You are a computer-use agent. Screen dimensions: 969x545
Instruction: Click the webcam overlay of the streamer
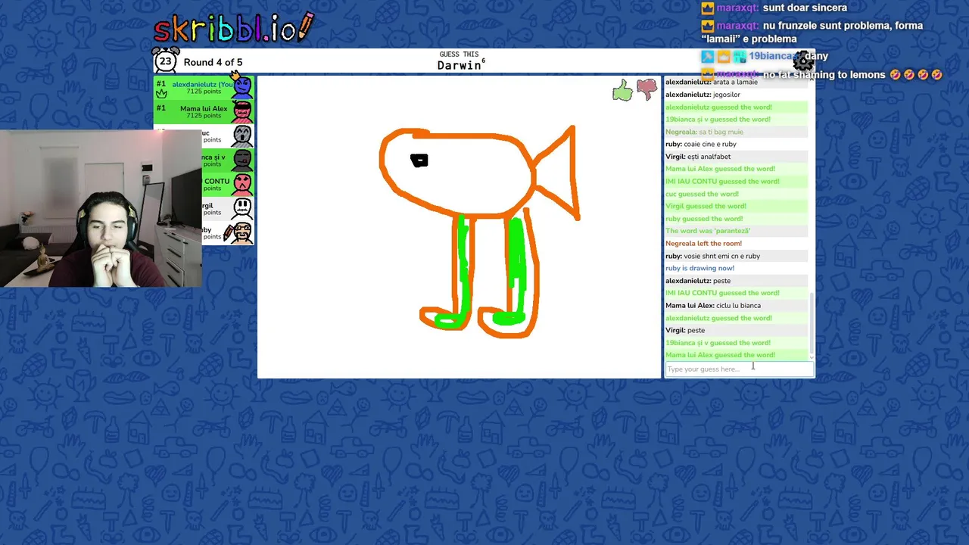click(x=101, y=208)
